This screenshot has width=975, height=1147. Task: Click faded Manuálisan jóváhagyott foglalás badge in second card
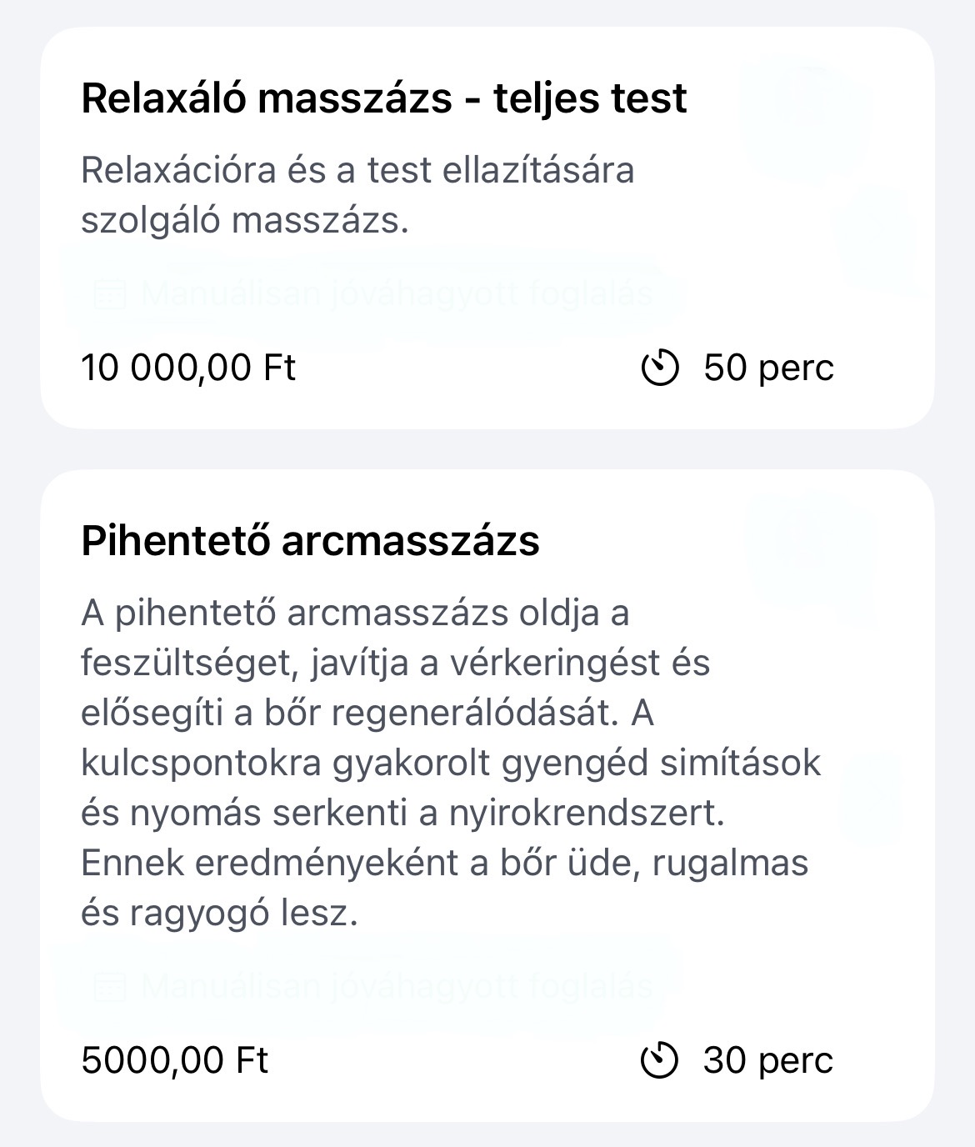372,986
